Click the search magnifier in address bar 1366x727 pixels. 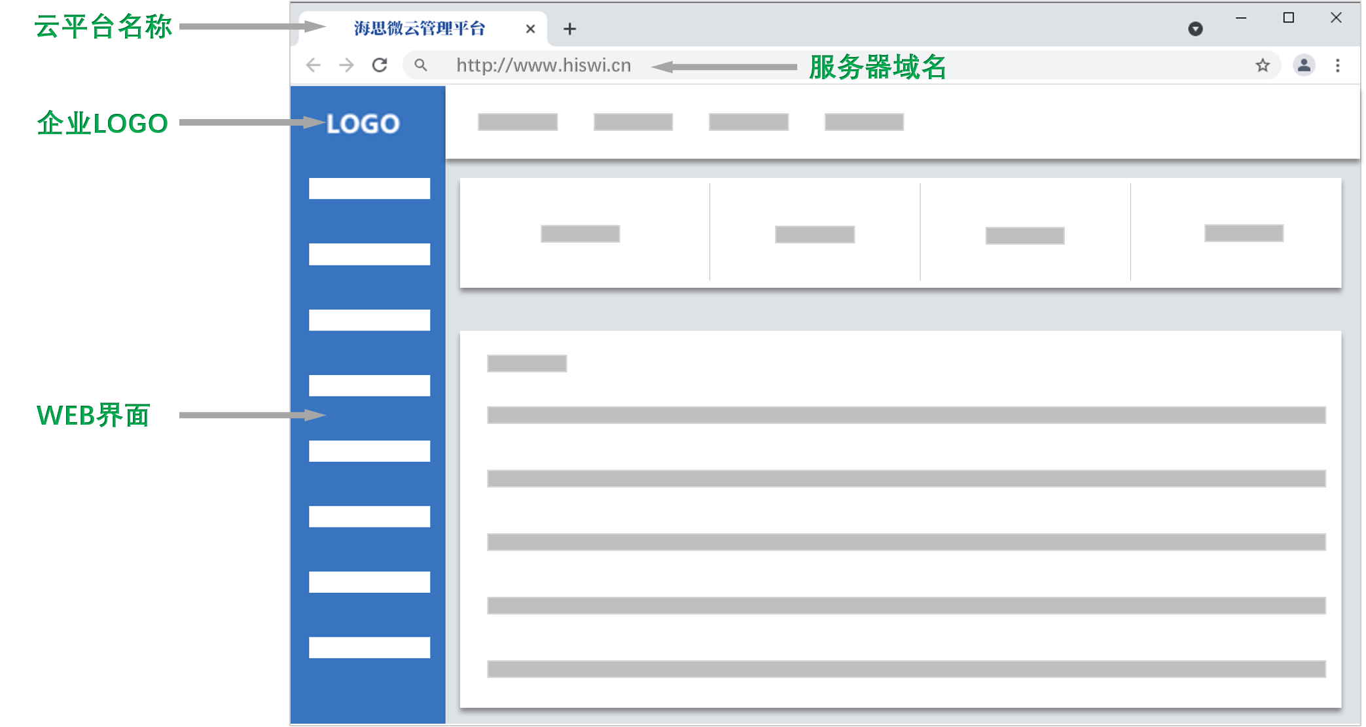pyautogui.click(x=421, y=65)
